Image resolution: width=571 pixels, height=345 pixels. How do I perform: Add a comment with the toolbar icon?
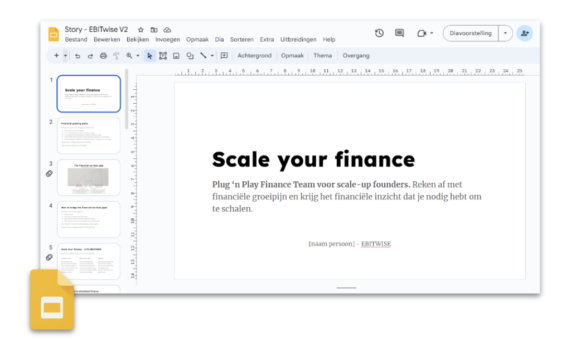point(224,56)
